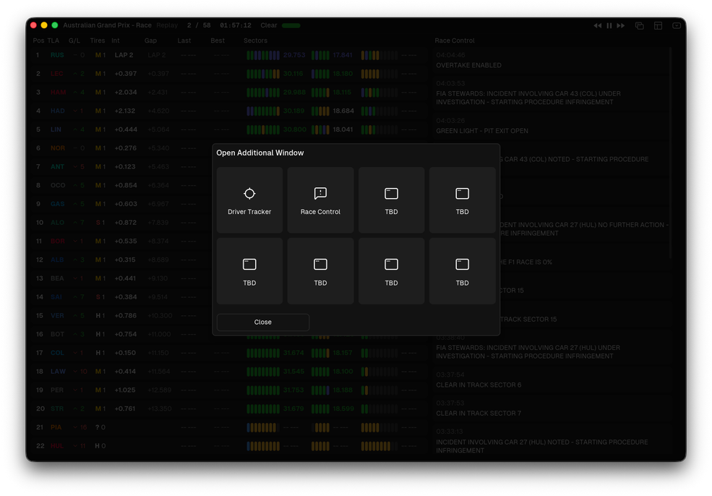Select driver HAM in the timing table
The image size is (712, 496).
click(x=58, y=93)
